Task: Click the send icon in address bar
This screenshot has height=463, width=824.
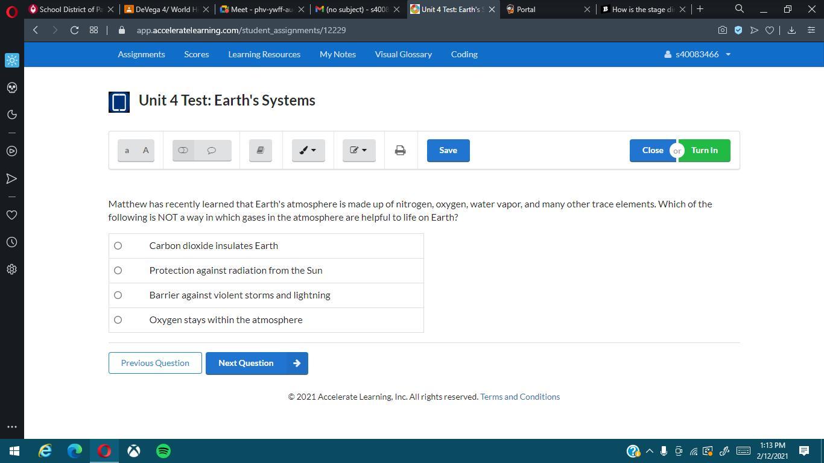Action: (x=754, y=30)
